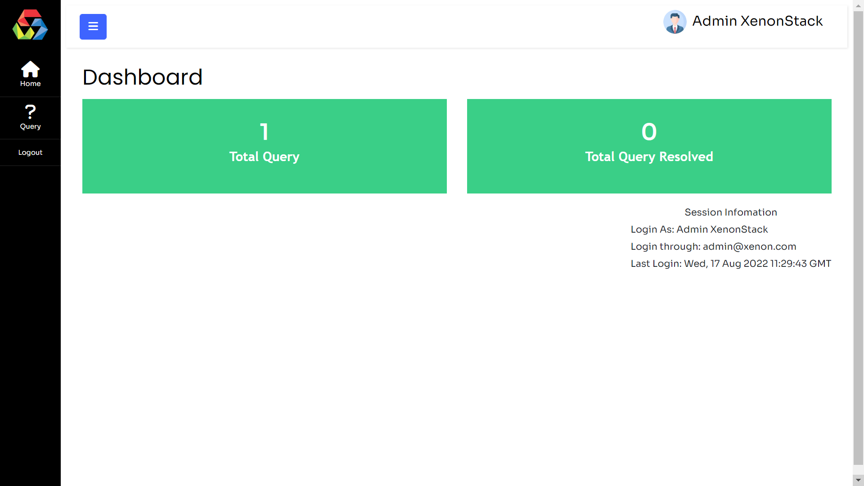Select the Home label in sidebar

tap(30, 84)
